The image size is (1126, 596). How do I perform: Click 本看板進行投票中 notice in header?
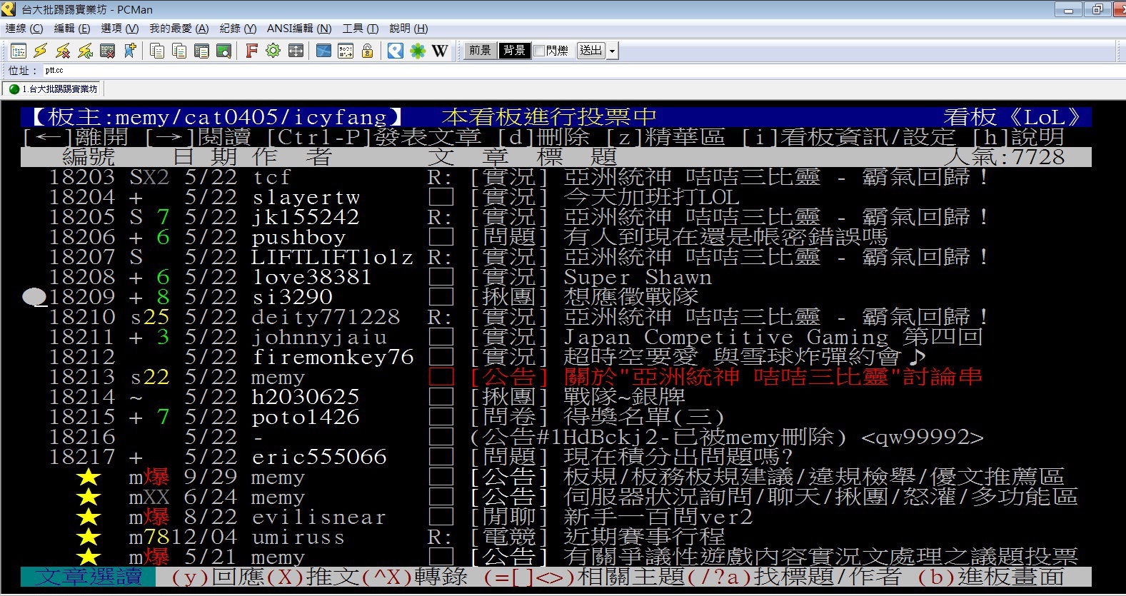[x=549, y=117]
